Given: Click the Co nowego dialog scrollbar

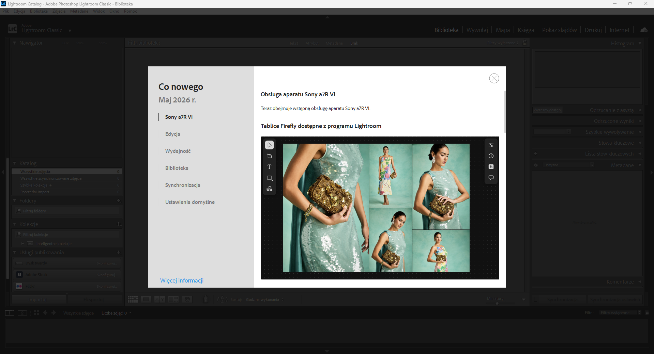Looking at the screenshot, I should point(505,112).
